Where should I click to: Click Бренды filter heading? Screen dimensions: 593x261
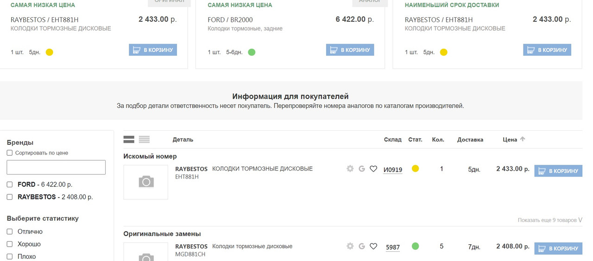pyautogui.click(x=20, y=142)
